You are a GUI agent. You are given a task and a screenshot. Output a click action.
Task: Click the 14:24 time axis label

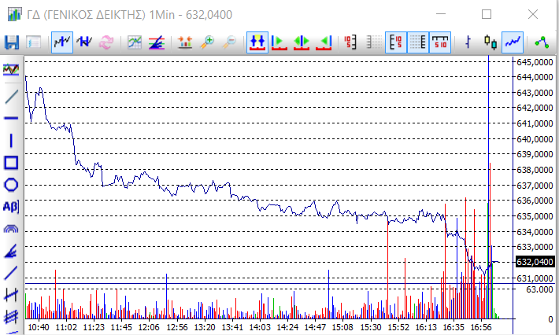coord(287,327)
